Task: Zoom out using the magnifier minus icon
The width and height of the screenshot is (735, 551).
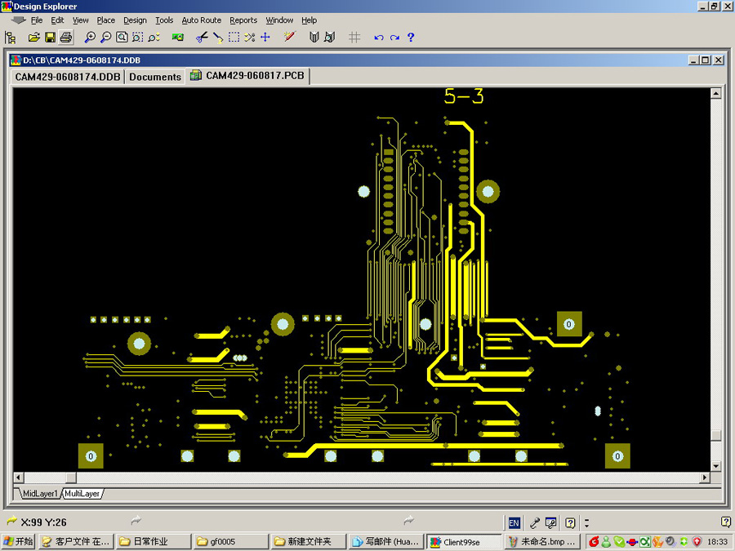Action: [105, 38]
